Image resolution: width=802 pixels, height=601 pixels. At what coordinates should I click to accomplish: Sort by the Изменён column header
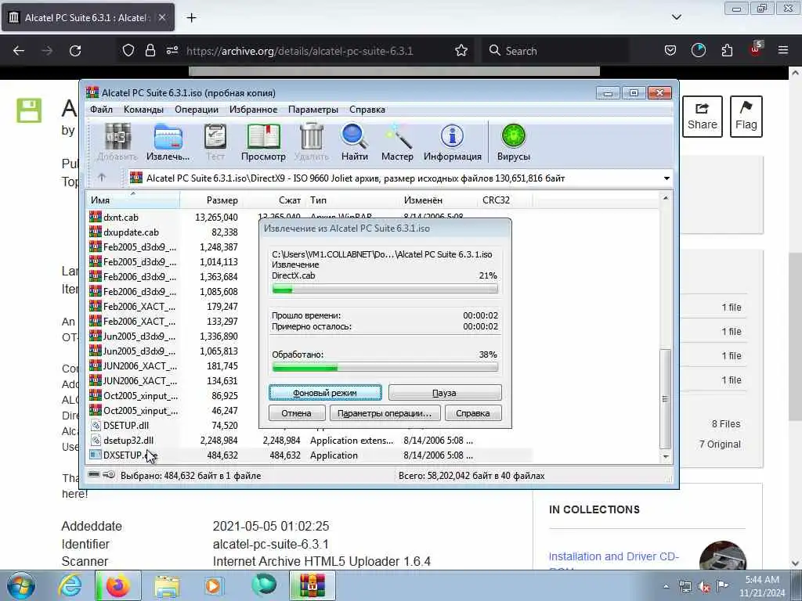[438, 200]
